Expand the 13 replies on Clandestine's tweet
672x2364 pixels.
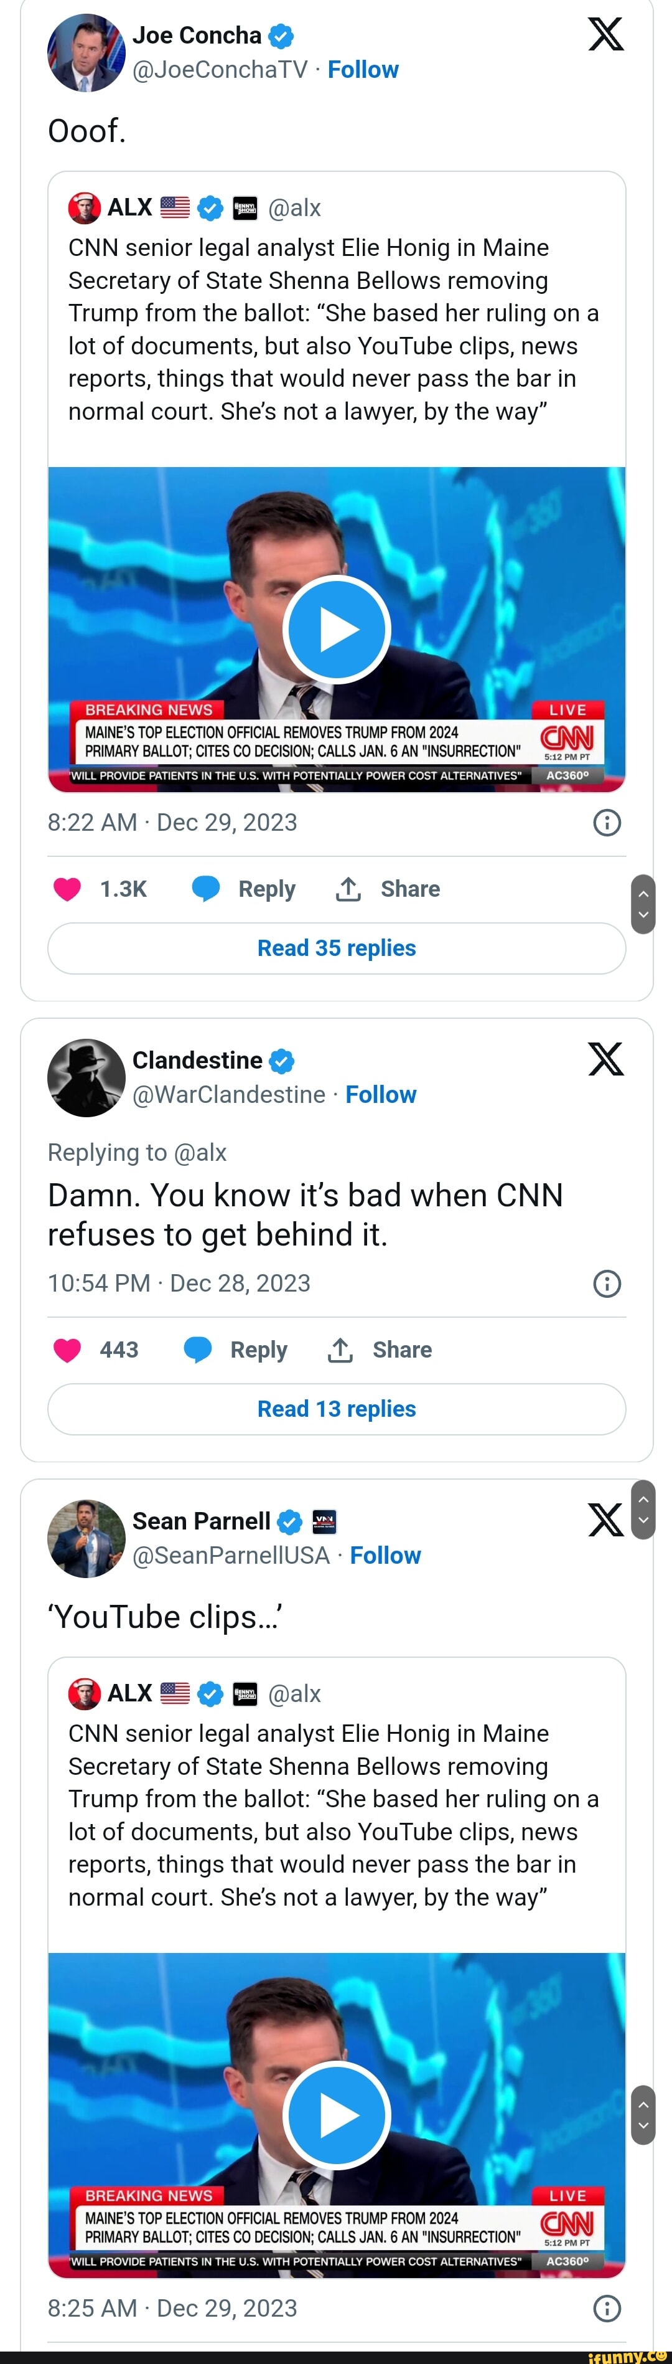point(337,1409)
